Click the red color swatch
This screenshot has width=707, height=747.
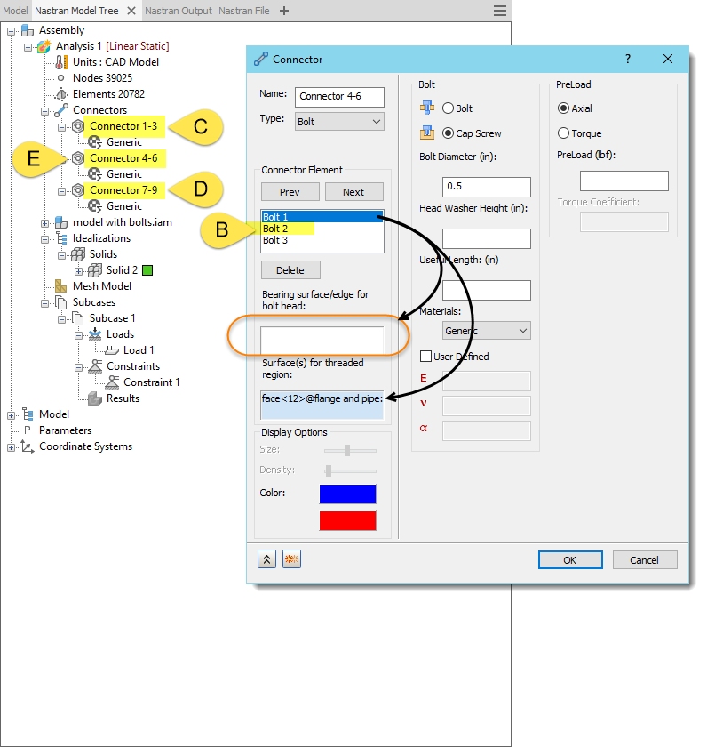point(348,521)
